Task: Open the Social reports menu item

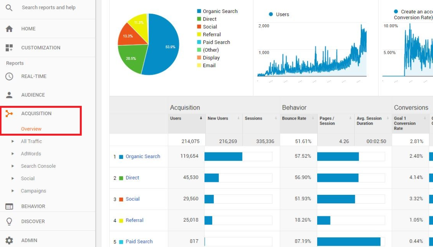Action: click(x=27, y=178)
